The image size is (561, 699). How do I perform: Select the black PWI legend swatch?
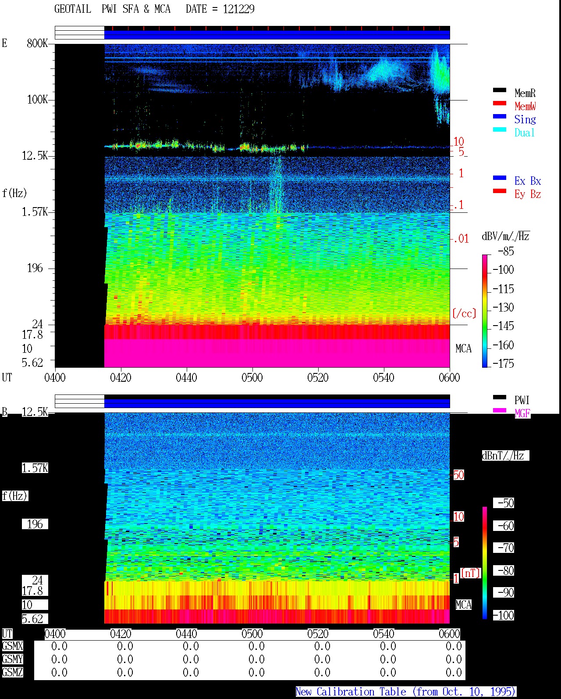click(499, 397)
